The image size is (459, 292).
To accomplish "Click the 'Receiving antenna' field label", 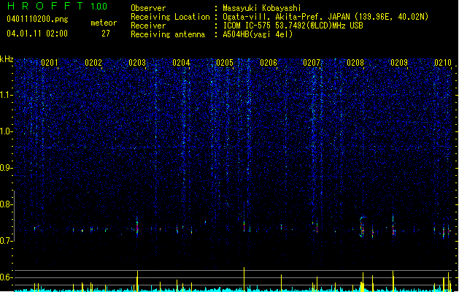I will 168,34.
